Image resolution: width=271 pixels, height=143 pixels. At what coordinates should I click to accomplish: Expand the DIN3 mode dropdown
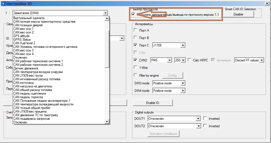click(182, 83)
